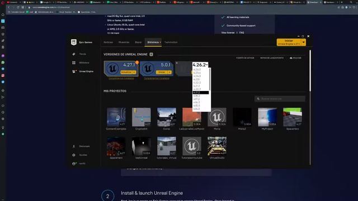Choose version 4.20.3 from the list

(197, 89)
